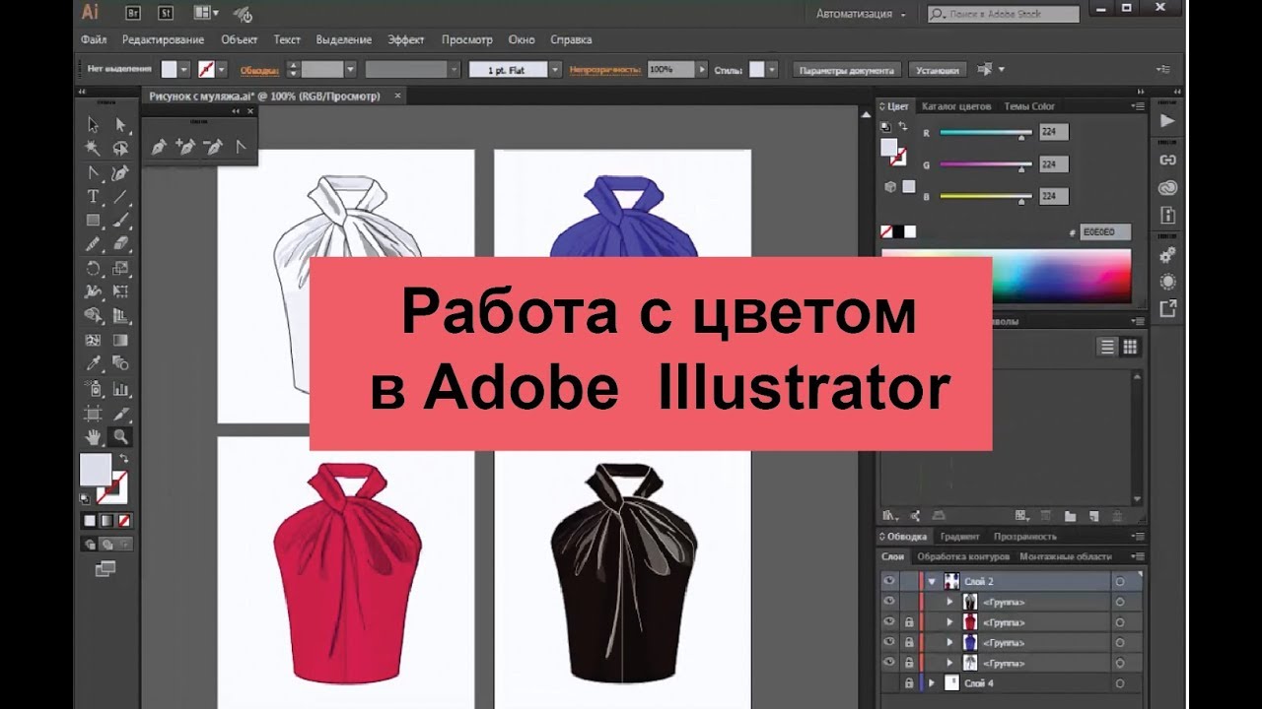Open the Автоматизация workspace dropdown
This screenshot has height=709, width=1262.
[861, 14]
